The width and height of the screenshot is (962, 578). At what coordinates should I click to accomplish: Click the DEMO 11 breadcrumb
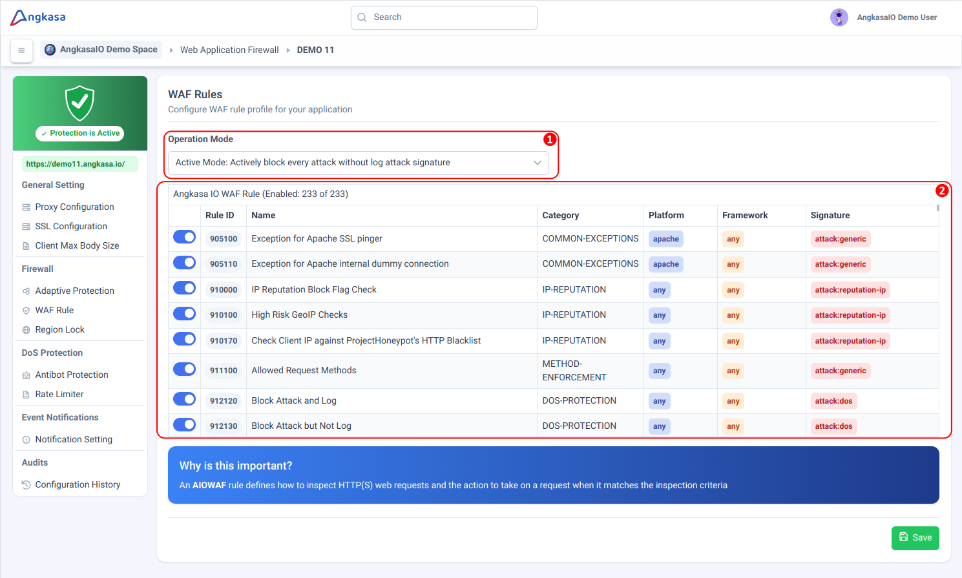pyautogui.click(x=315, y=50)
